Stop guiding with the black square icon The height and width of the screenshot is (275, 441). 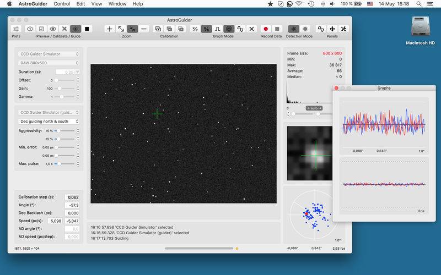87,29
